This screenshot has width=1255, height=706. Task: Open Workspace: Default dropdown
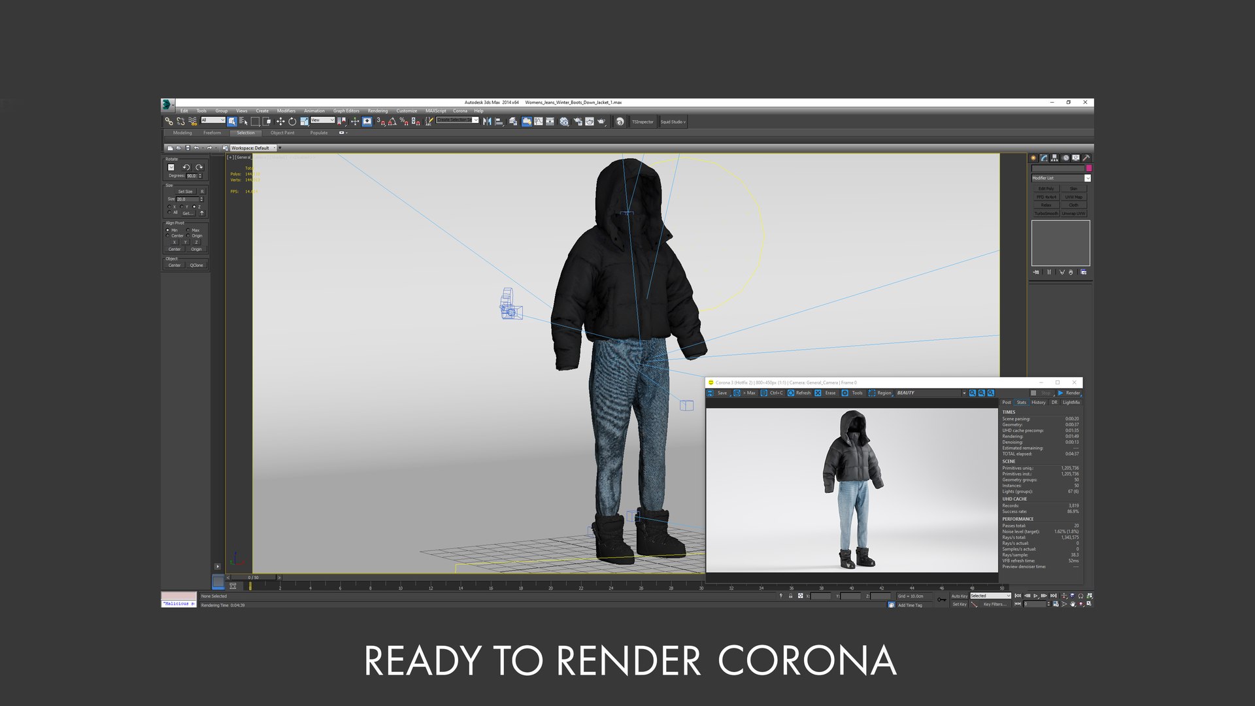[253, 148]
